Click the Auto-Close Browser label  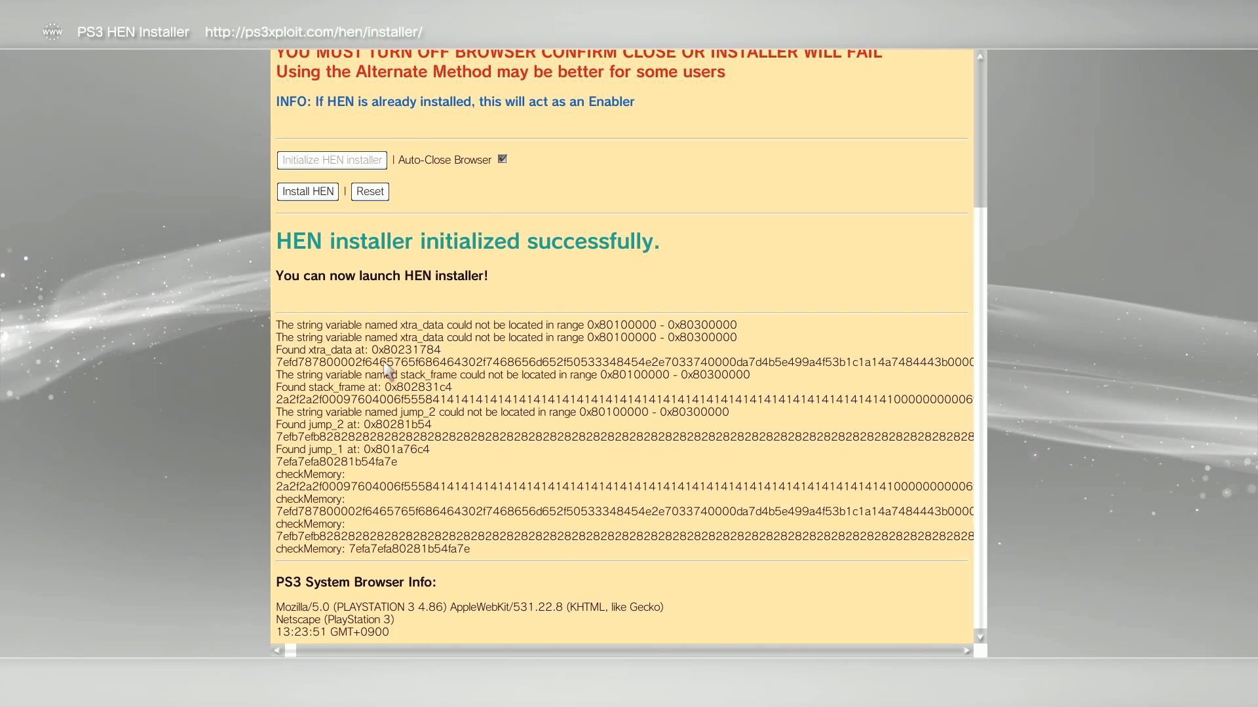445,160
